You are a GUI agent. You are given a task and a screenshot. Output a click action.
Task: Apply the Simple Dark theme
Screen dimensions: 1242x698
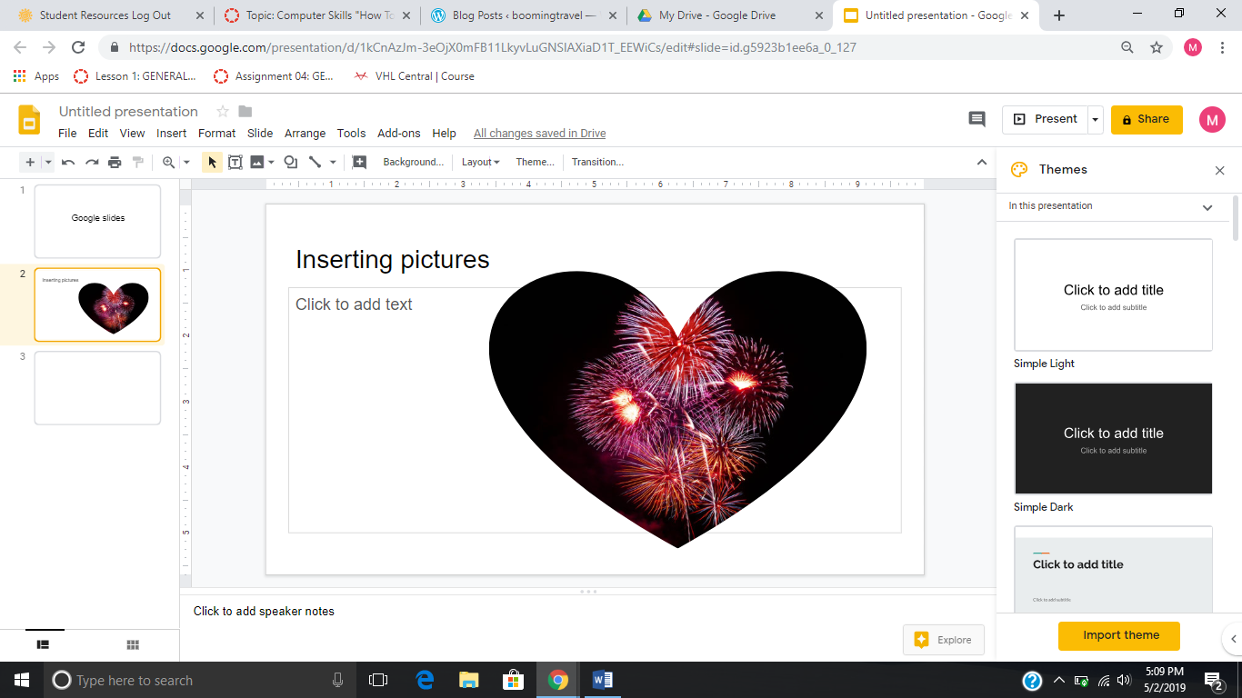point(1113,439)
